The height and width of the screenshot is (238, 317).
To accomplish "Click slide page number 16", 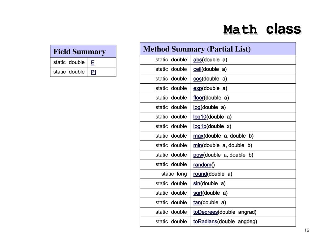I will point(307,230).
